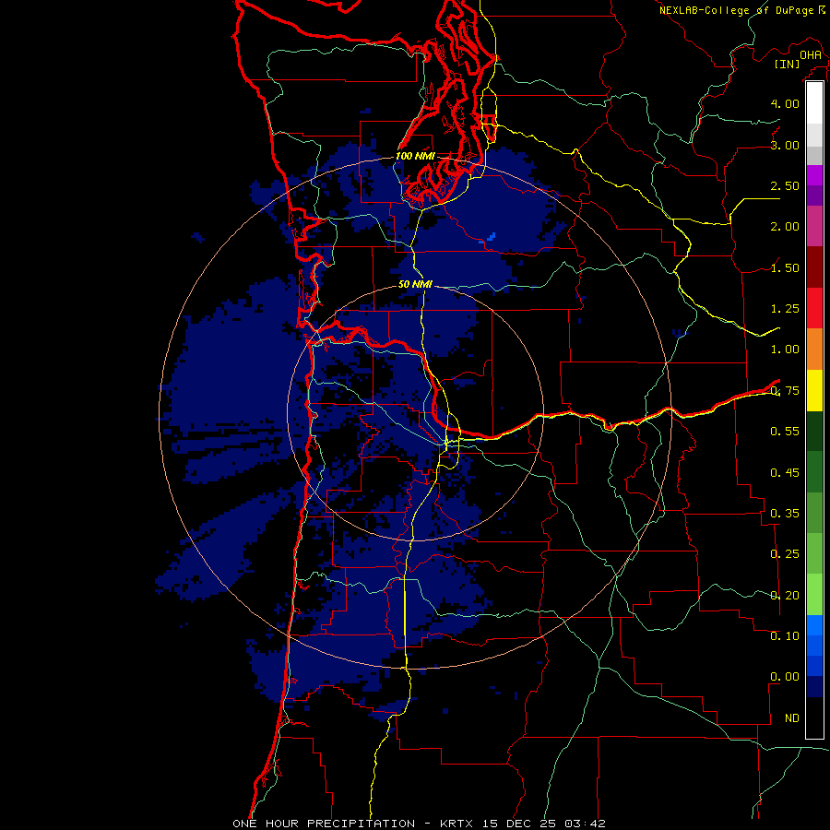Click the '15 DEC 25' date text
Screen dimensions: 830x830
point(521,824)
